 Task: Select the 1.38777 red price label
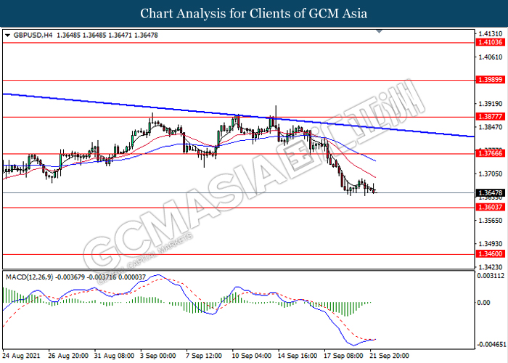pos(490,116)
